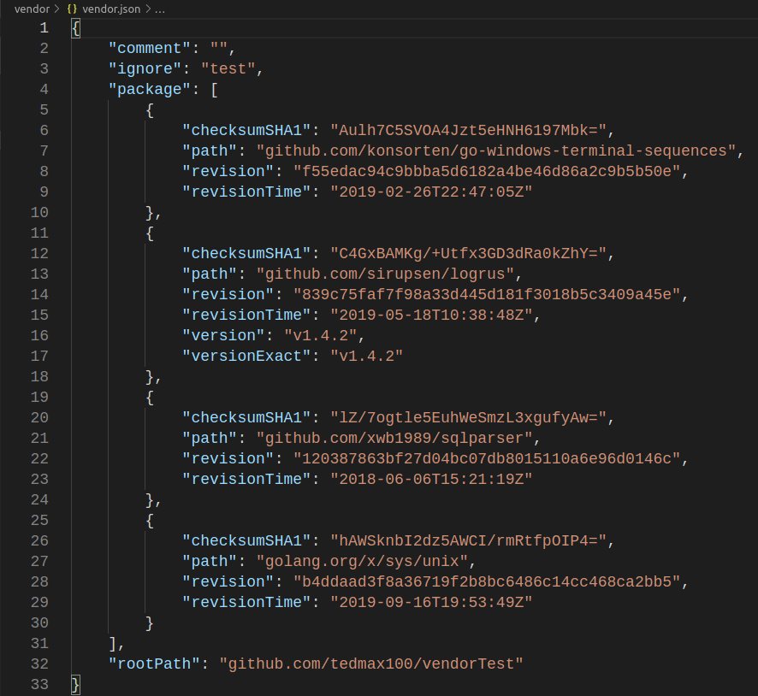Screen dimensions: 758x696
Task: Click the closing square bracket on line 31
Action: click(x=114, y=643)
